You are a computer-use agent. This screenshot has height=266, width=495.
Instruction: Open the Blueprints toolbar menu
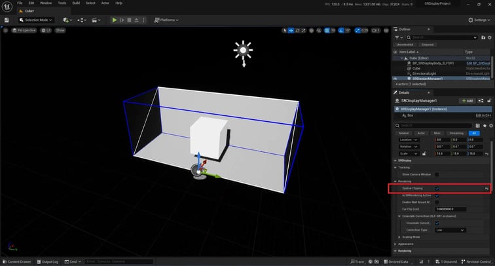pyautogui.click(x=82, y=20)
